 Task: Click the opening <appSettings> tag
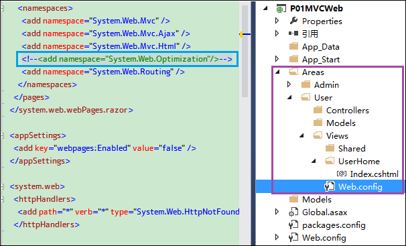click(38, 135)
